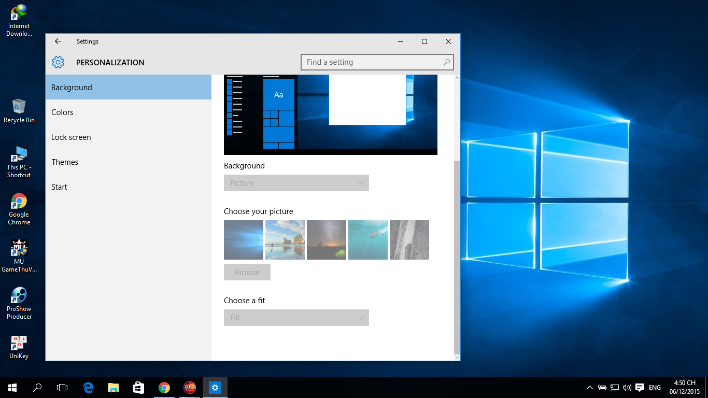The width and height of the screenshot is (708, 398).
Task: Open the Lock screen category
Action: pyautogui.click(x=129, y=137)
